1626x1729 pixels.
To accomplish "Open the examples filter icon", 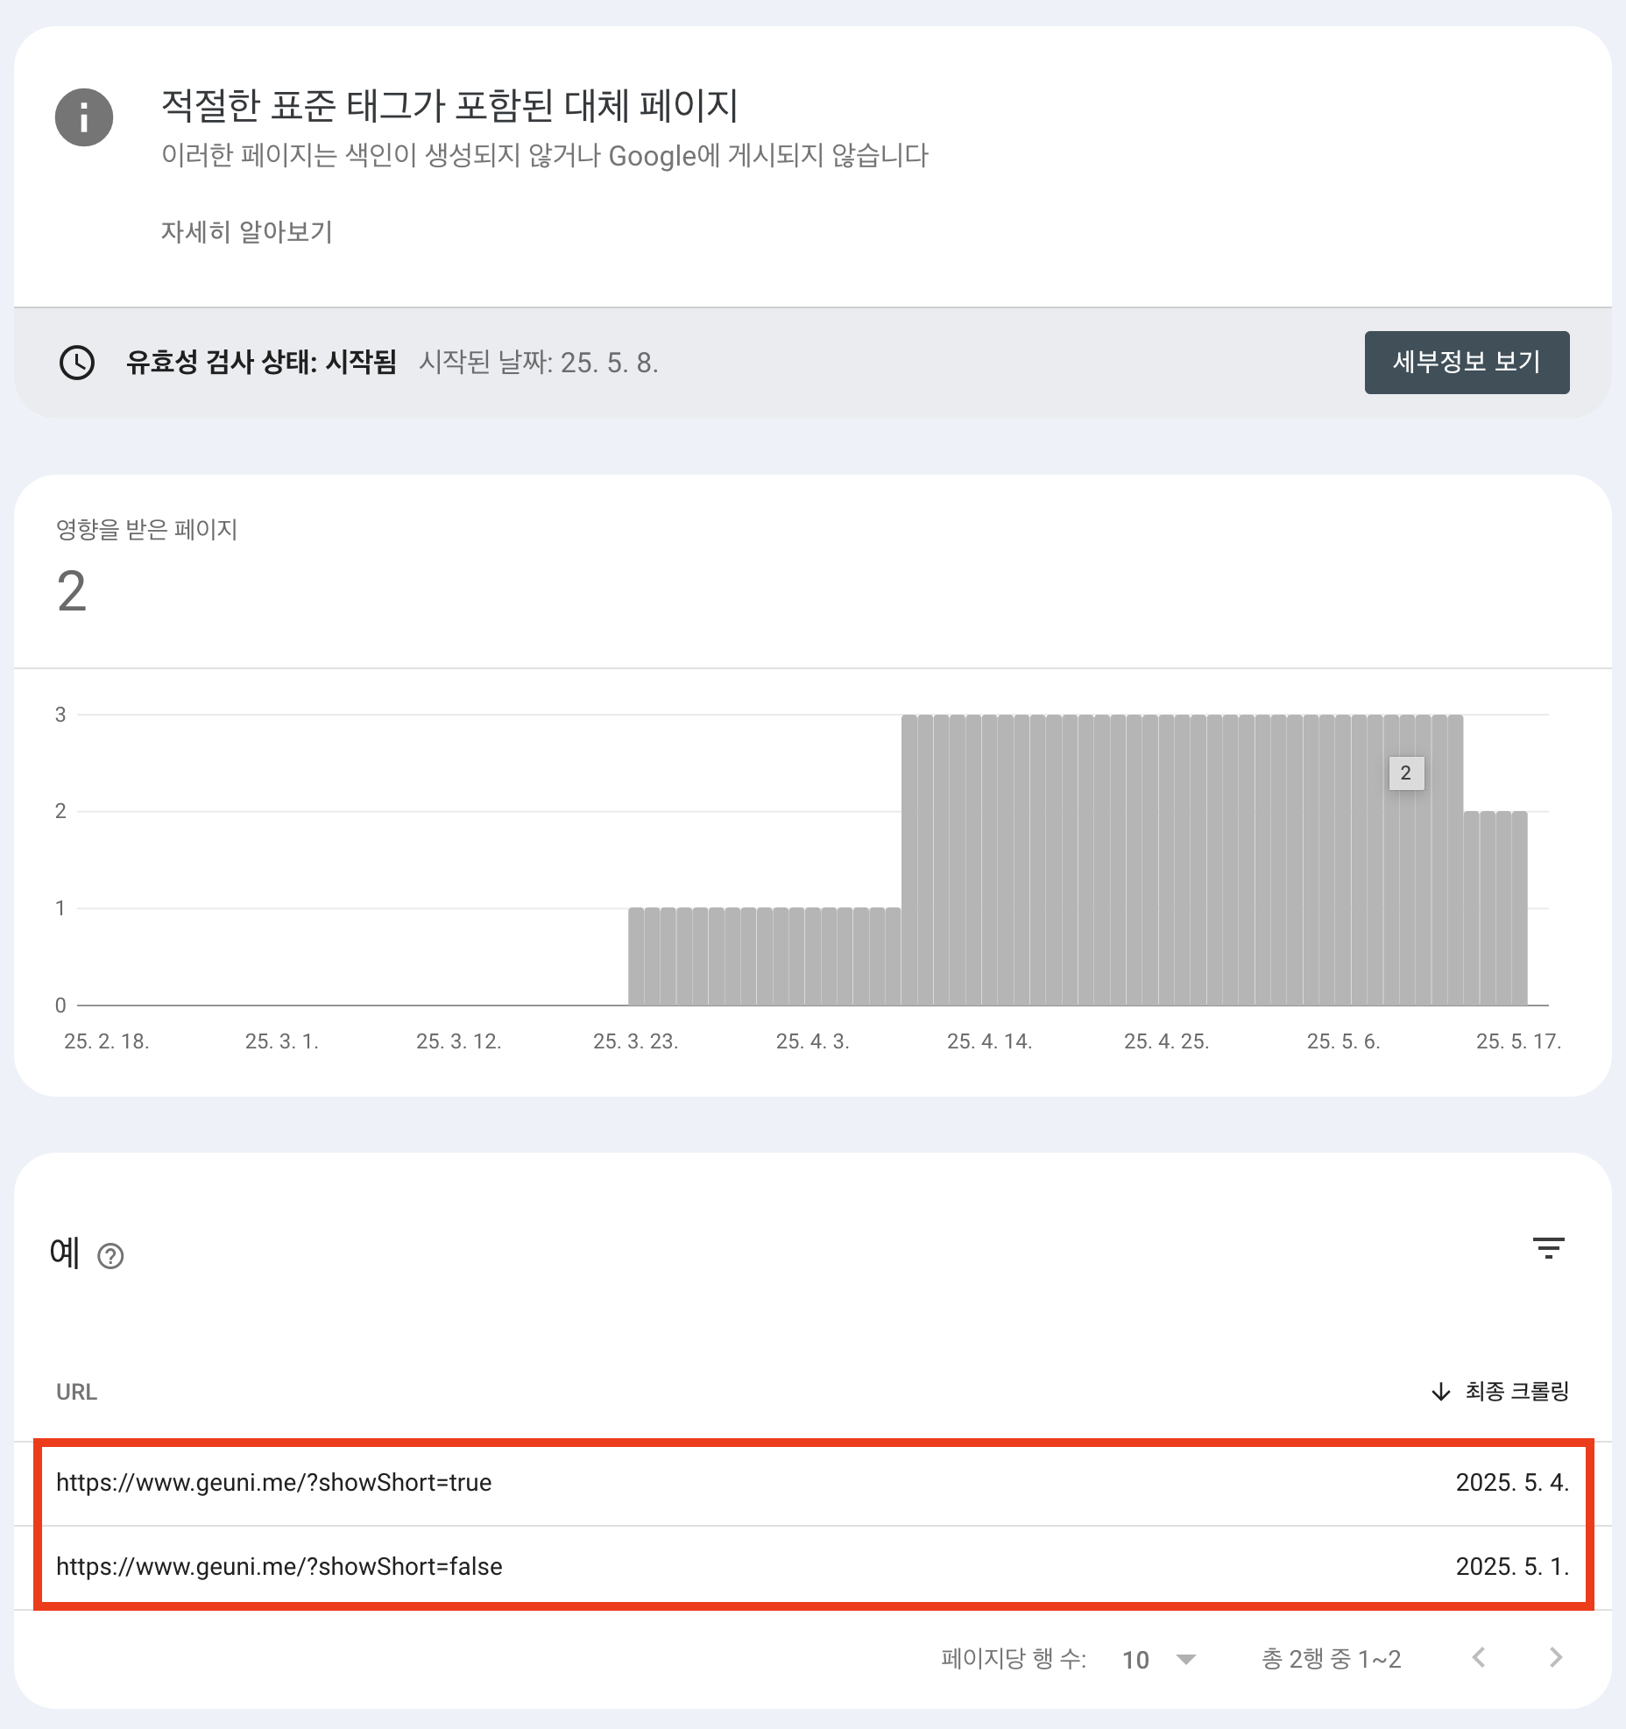I will click(x=1548, y=1248).
